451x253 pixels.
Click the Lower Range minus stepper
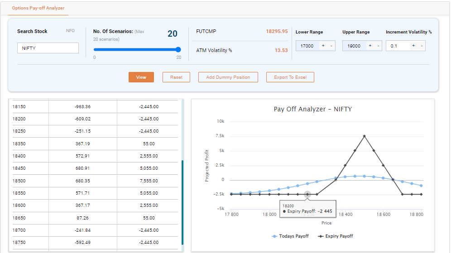(331, 46)
